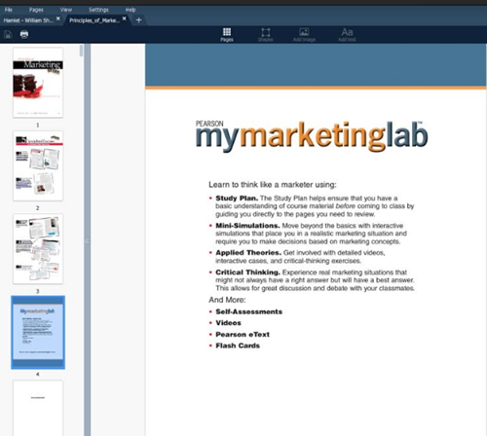Click the 'Self-Assessments' bullet text
The image size is (487, 436).
tap(249, 311)
